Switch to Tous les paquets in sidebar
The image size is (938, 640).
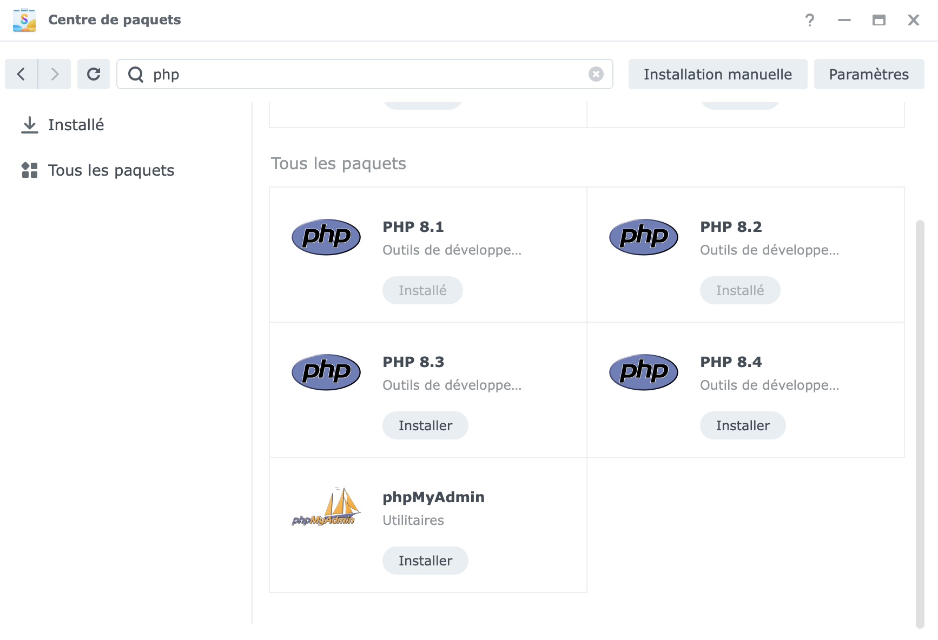coord(111,170)
